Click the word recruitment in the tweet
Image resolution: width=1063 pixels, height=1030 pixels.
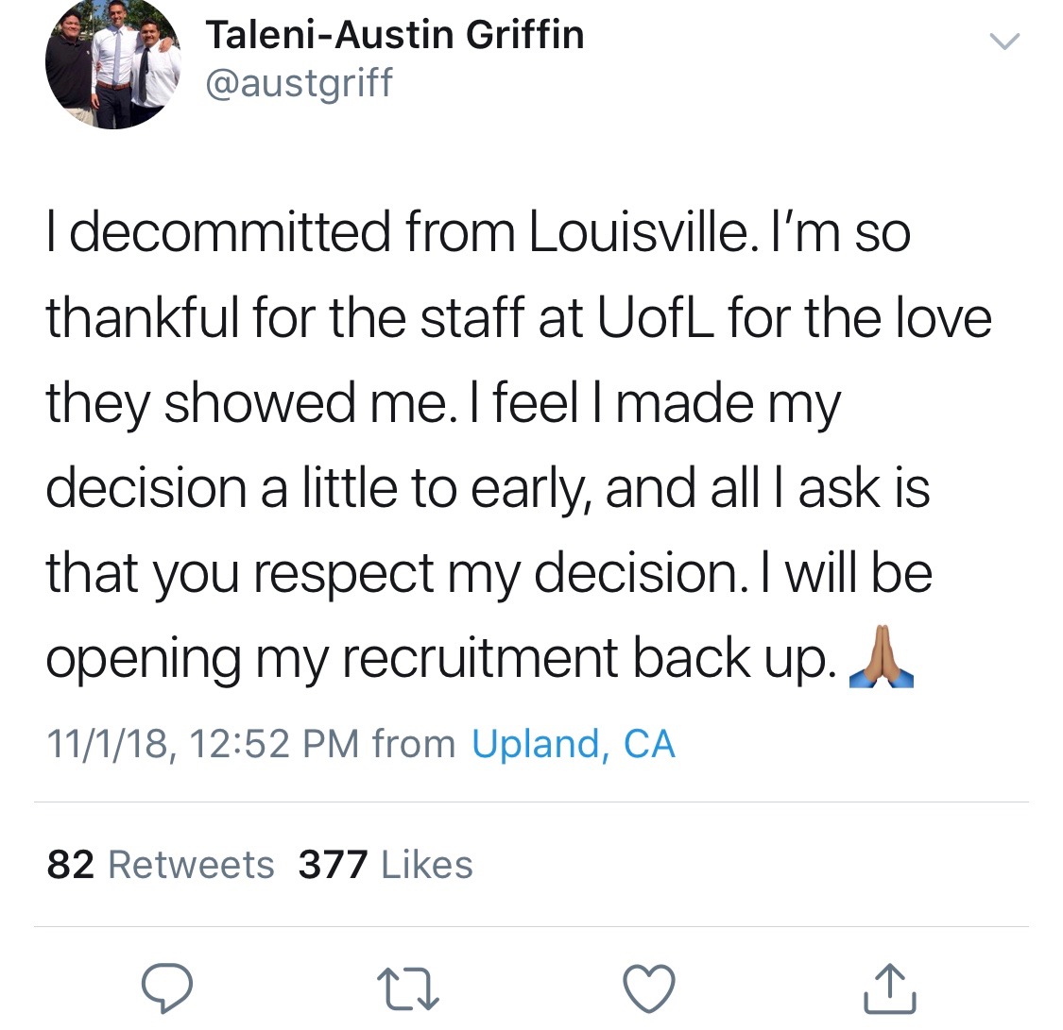[481, 658]
